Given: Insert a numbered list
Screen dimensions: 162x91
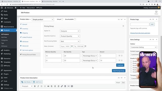Looking at the screenshot, I should tap(45, 86).
